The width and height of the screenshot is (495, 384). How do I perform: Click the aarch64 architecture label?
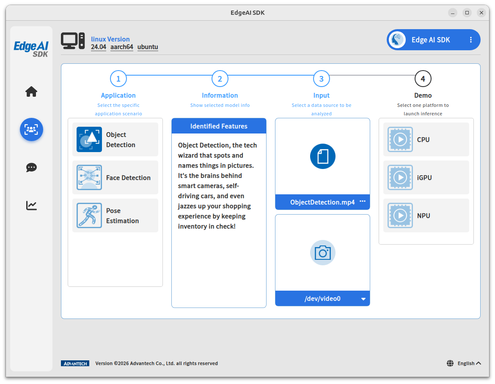pyautogui.click(x=121, y=47)
